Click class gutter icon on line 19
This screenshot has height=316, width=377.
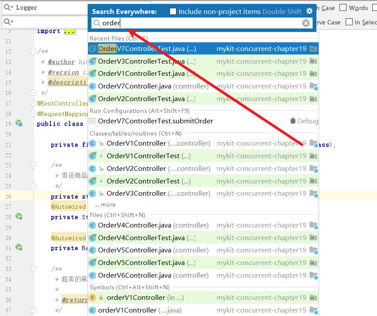tap(19, 124)
